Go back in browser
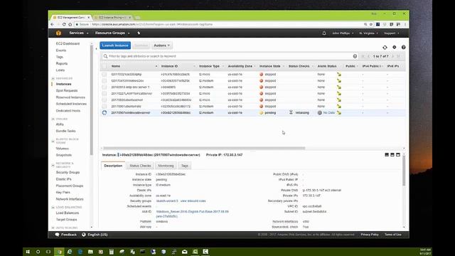Image resolution: width=455 pixels, height=256 pixels. [52, 24]
